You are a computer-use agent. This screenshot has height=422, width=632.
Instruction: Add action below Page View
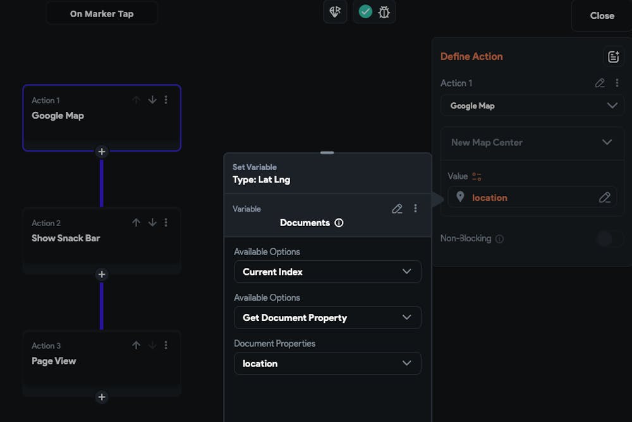pos(102,397)
